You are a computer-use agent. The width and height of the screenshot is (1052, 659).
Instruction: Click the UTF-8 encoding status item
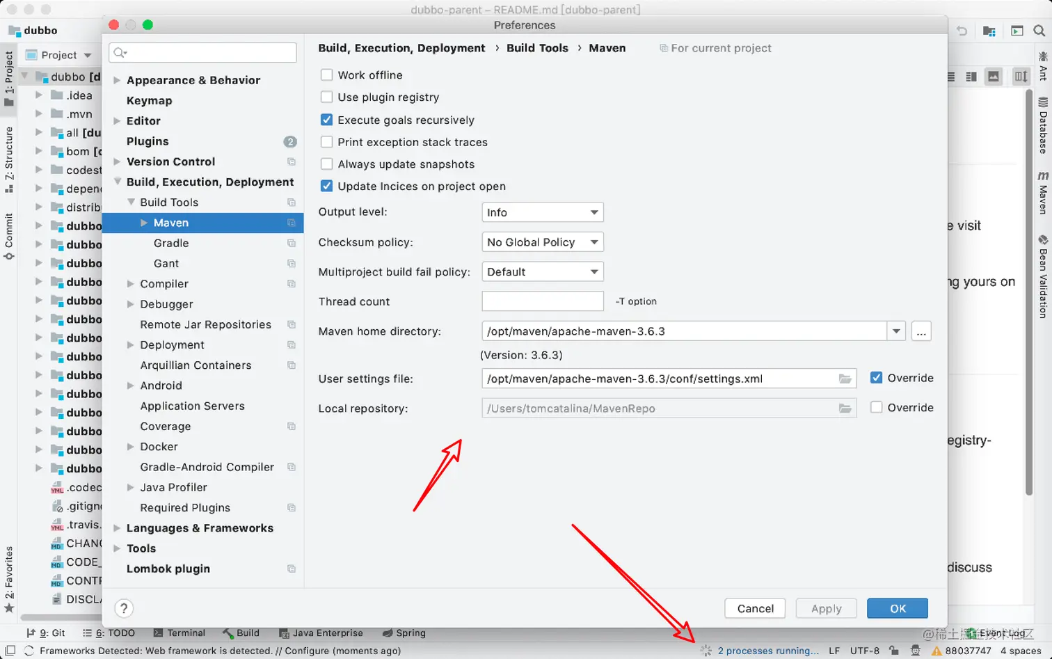pos(865,651)
